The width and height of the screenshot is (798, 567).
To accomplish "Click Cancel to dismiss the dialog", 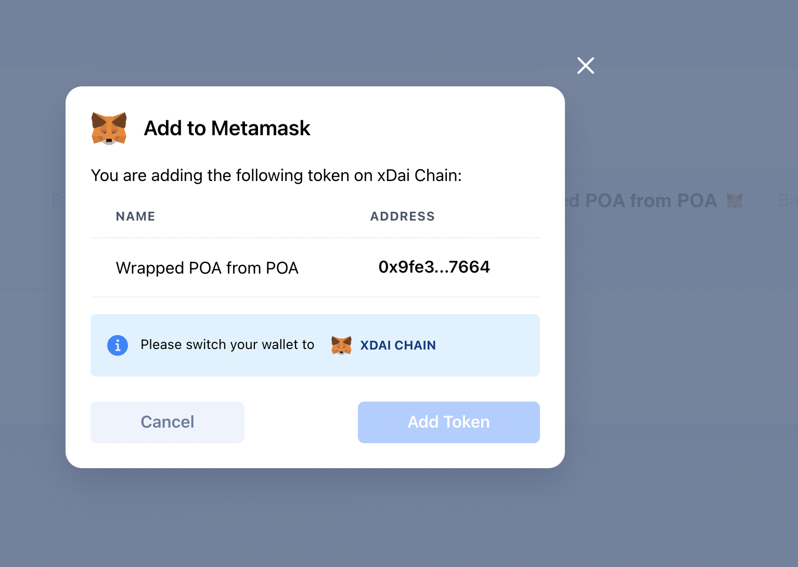I will pyautogui.click(x=167, y=422).
